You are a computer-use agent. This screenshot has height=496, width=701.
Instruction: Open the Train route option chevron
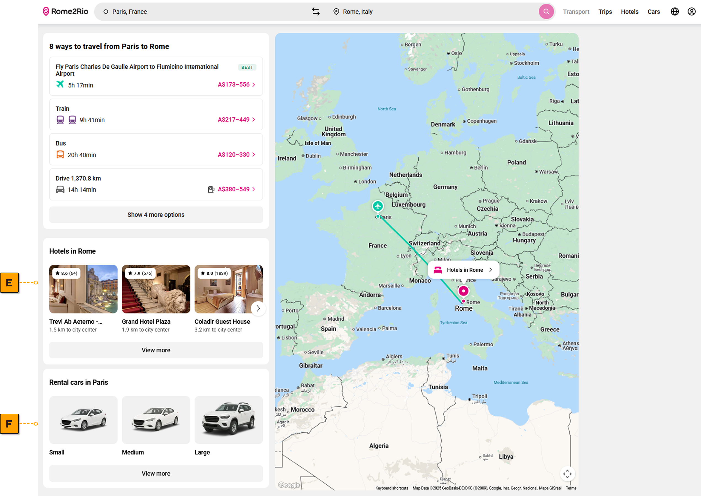[x=253, y=120]
